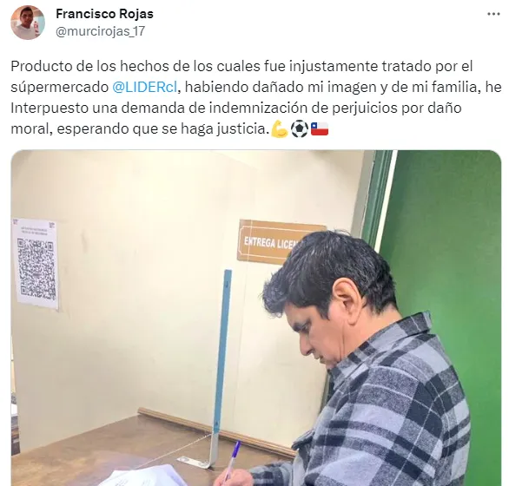Click the first line of tweet text
The width and height of the screenshot is (509, 486).
pyautogui.click(x=241, y=67)
